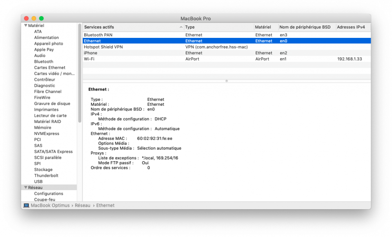
Task: Select PCI in the sidebar
Action: point(38,139)
